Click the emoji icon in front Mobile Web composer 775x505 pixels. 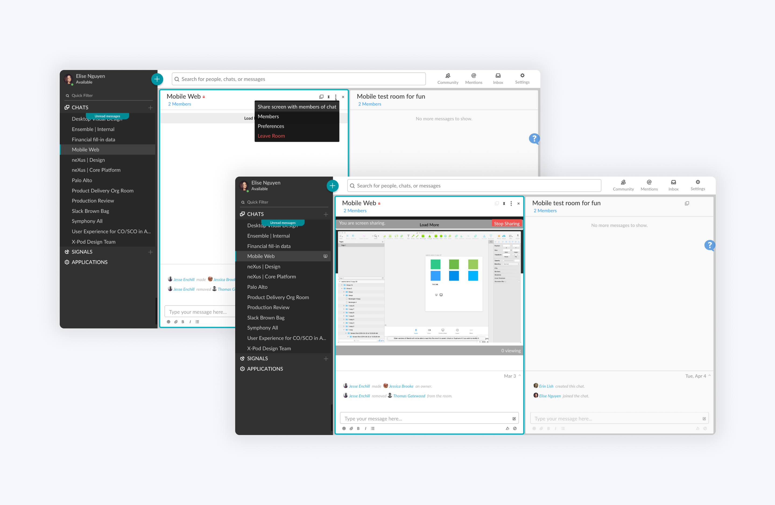point(344,429)
